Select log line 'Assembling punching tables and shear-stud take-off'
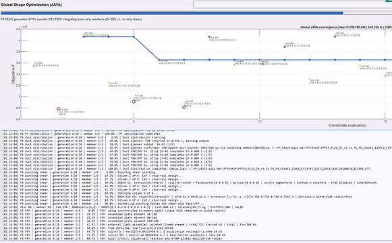This screenshot has width=392, height=243. pyautogui.click(x=103, y=203)
